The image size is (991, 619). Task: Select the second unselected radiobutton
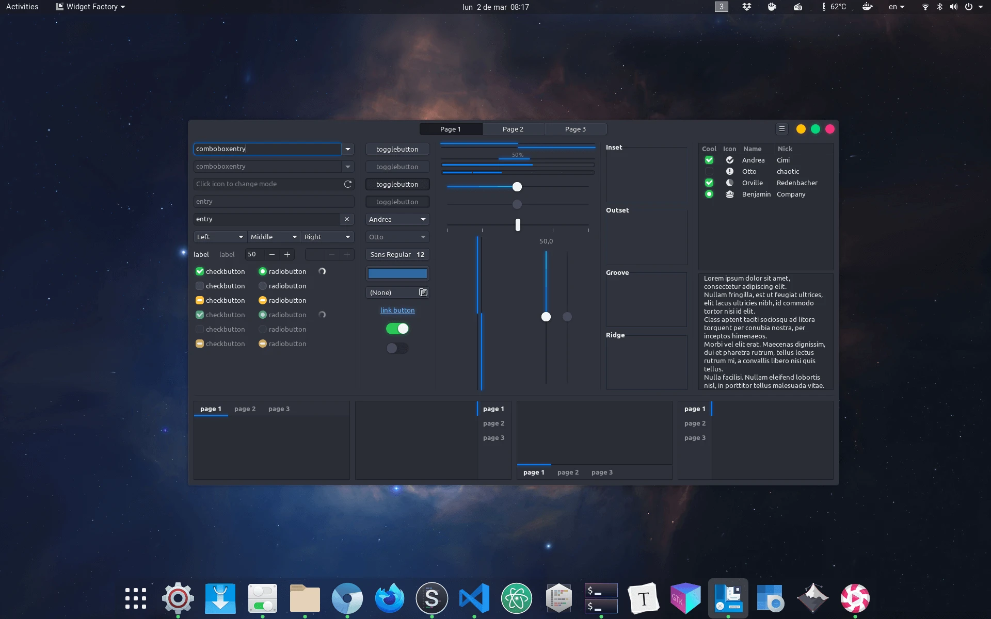[x=263, y=286]
